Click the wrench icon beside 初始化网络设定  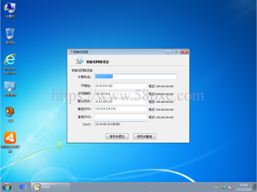click(80, 61)
